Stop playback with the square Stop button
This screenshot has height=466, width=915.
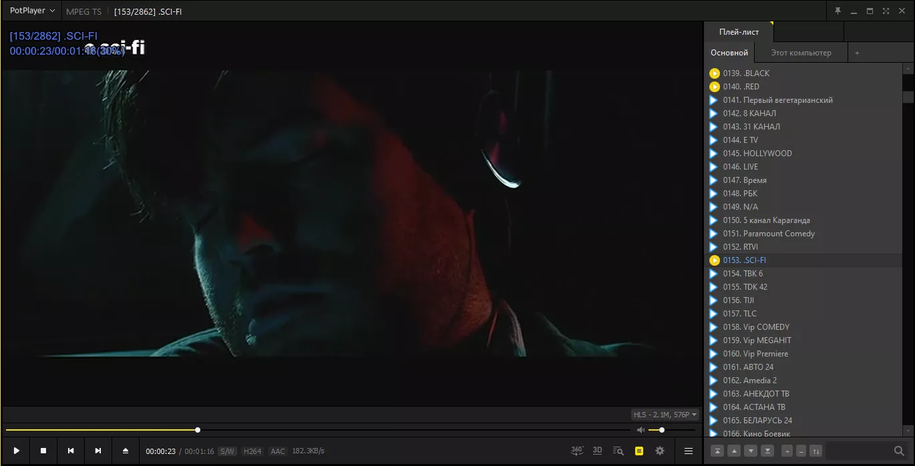click(x=43, y=451)
